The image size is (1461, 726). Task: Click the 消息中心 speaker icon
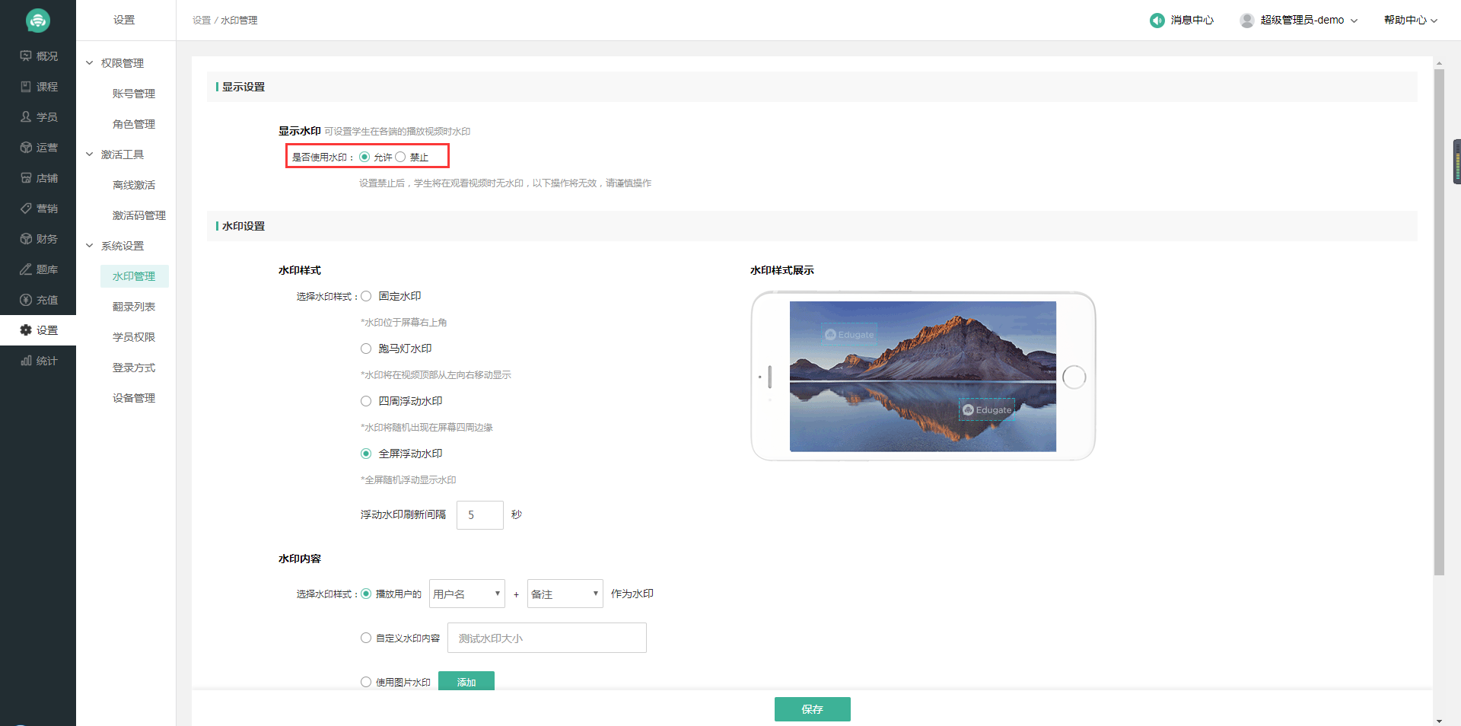click(1157, 21)
